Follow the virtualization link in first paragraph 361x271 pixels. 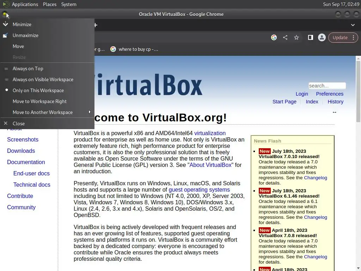[210, 133]
